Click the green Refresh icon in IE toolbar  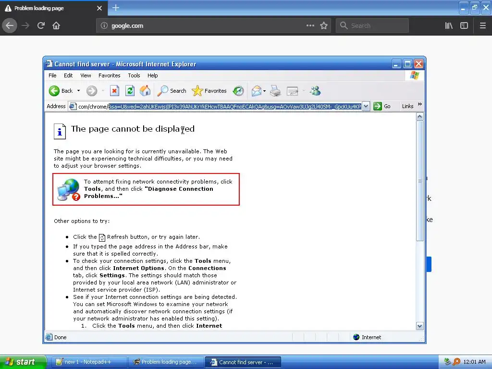(130, 91)
